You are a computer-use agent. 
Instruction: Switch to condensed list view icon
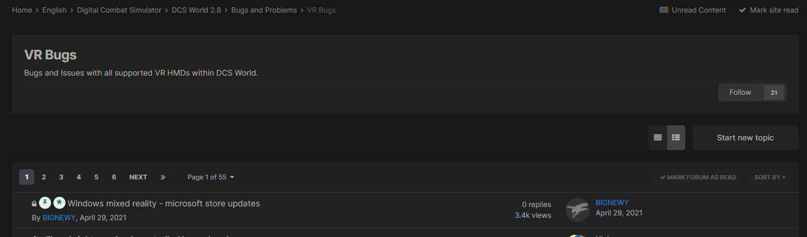pyautogui.click(x=657, y=137)
